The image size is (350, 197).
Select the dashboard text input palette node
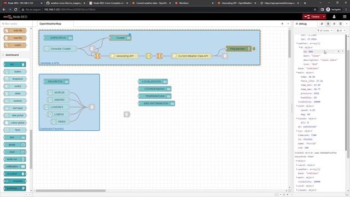[x=15, y=108]
